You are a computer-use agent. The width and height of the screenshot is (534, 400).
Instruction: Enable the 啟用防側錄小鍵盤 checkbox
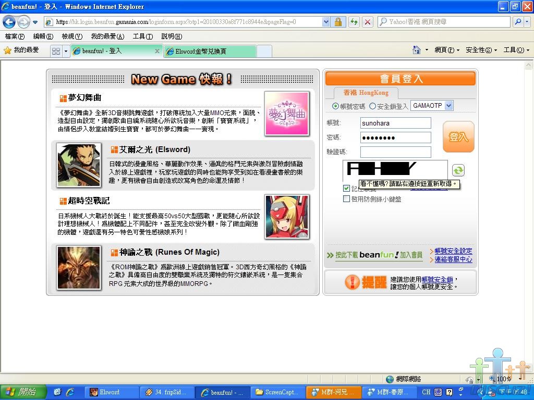(x=347, y=198)
